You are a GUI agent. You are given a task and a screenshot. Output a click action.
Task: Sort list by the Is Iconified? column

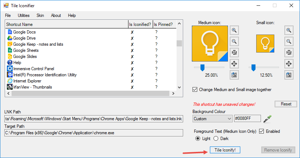click(x=140, y=24)
